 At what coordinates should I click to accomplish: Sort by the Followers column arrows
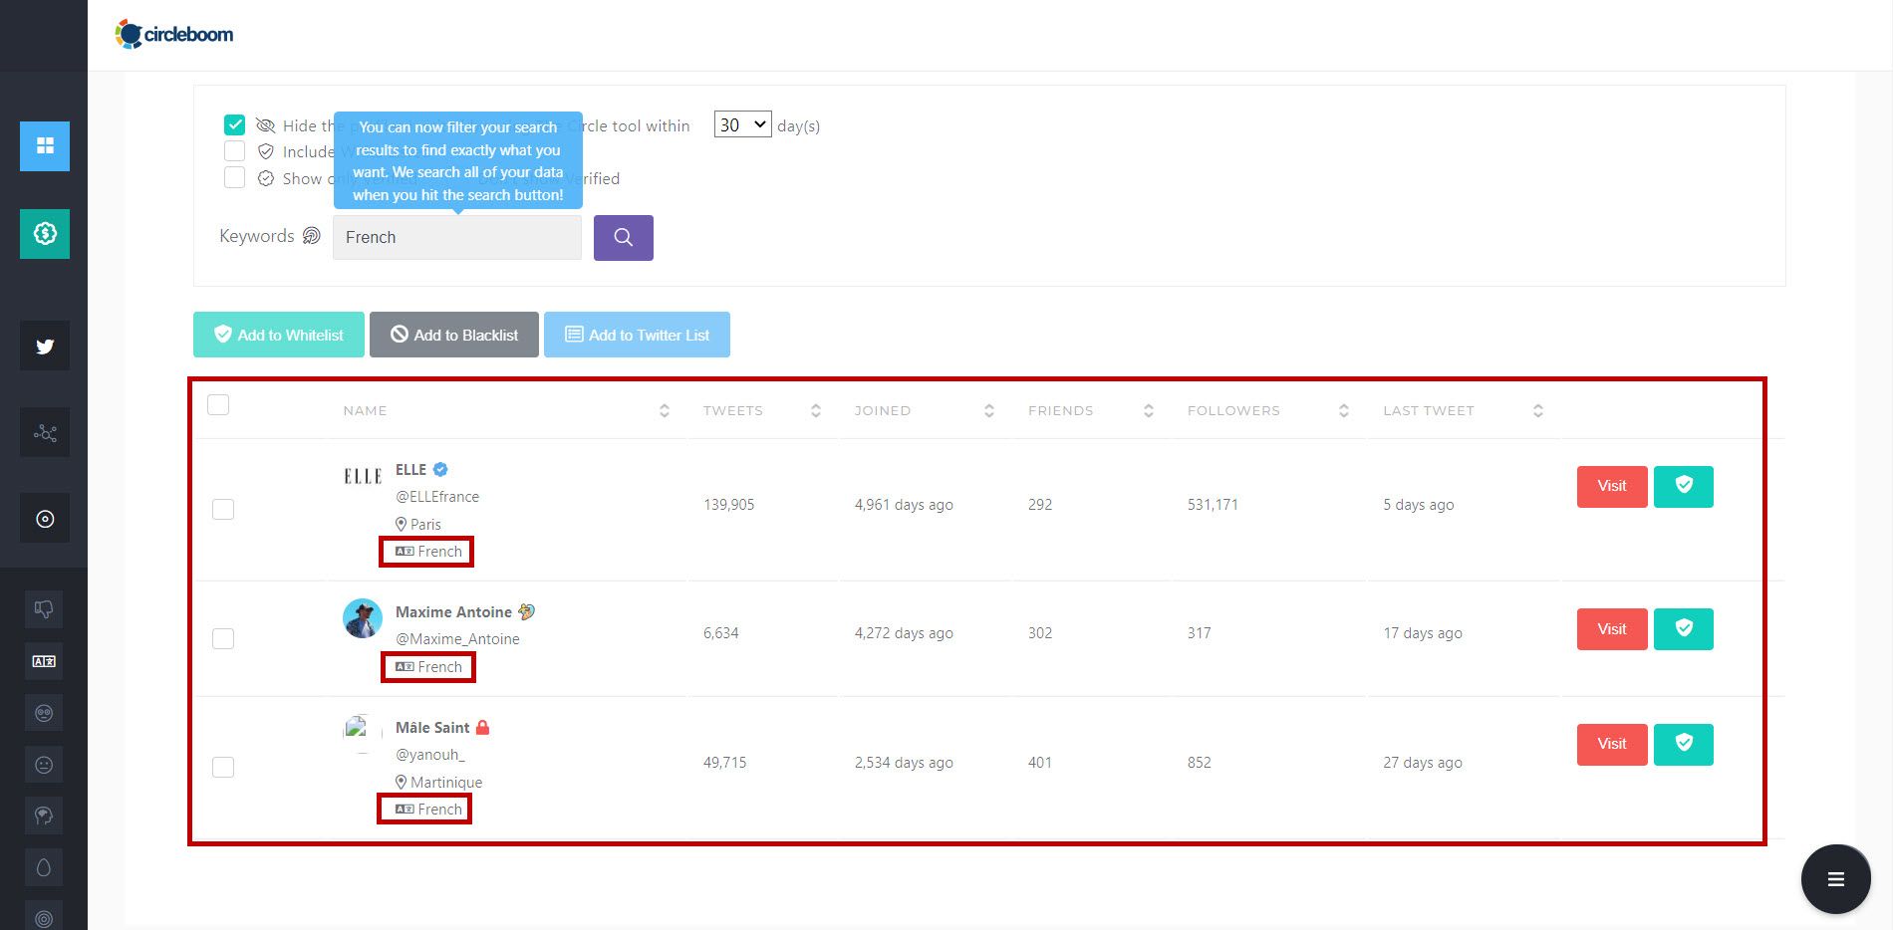pyautogui.click(x=1344, y=410)
